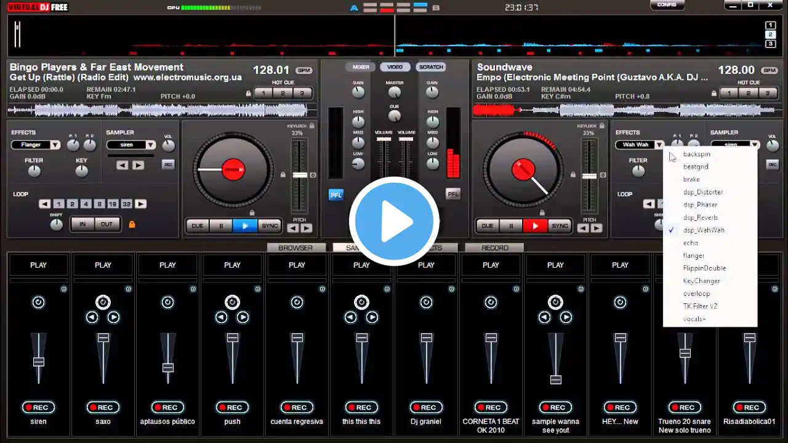Image resolution: width=788 pixels, height=443 pixels.
Task: Toggle loop icon on push sample
Action: (x=232, y=302)
